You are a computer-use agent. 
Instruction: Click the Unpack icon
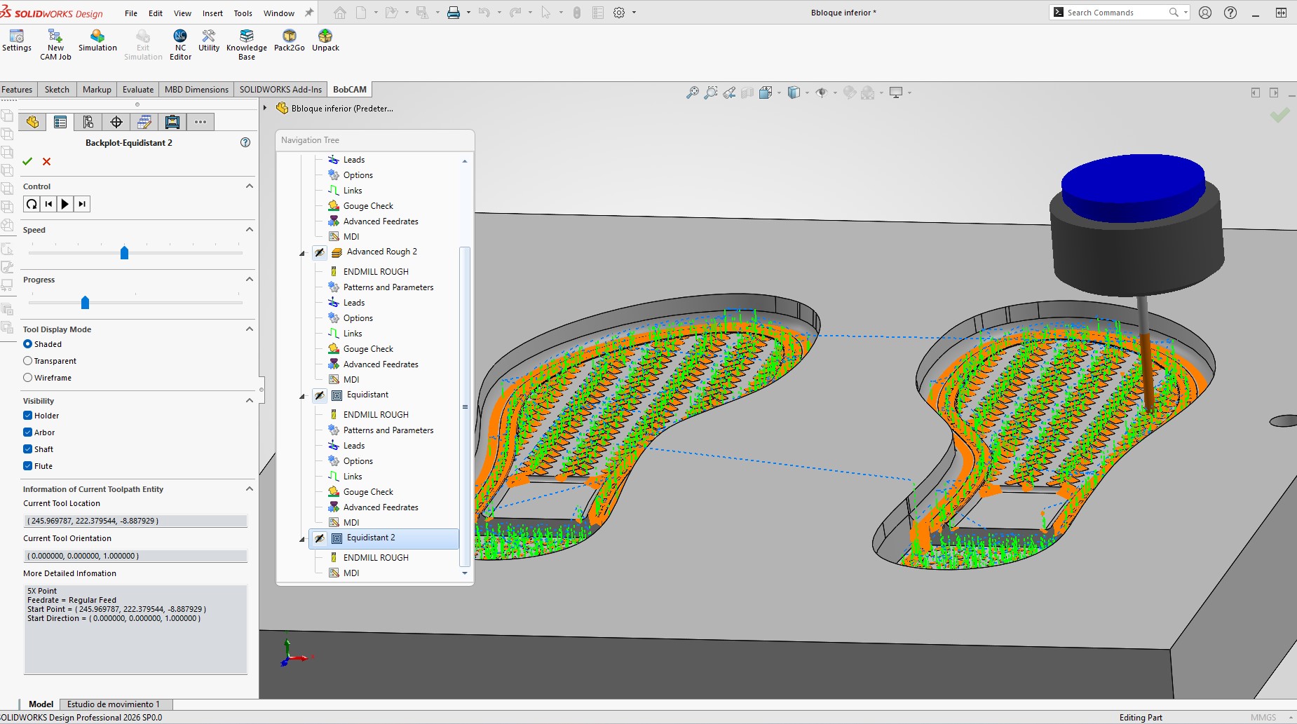pyautogui.click(x=325, y=43)
